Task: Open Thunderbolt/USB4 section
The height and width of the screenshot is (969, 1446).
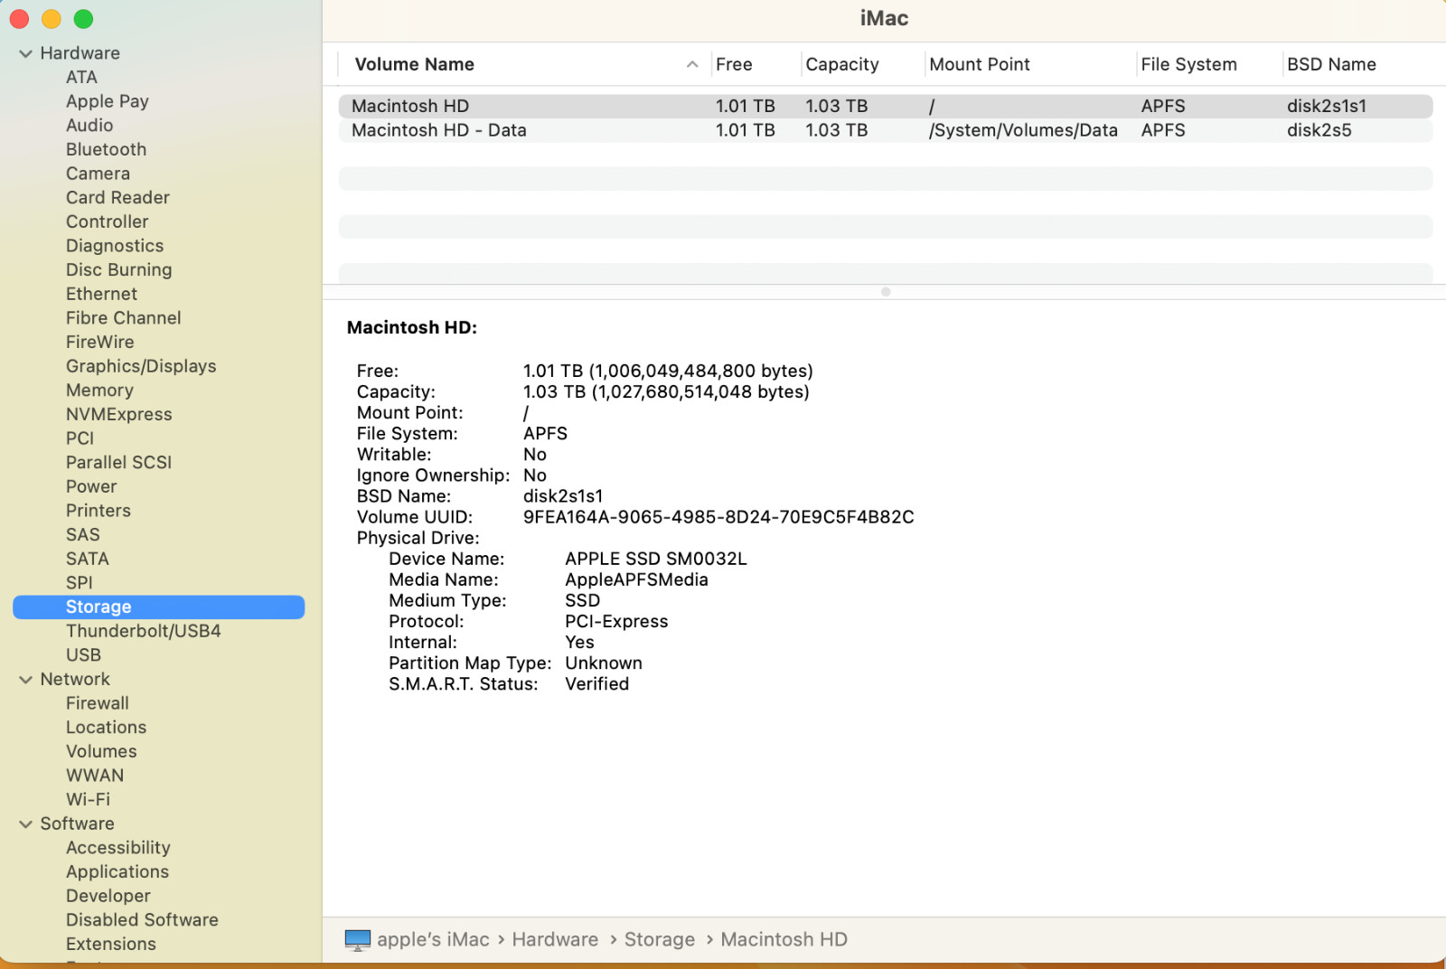Action: point(143,631)
